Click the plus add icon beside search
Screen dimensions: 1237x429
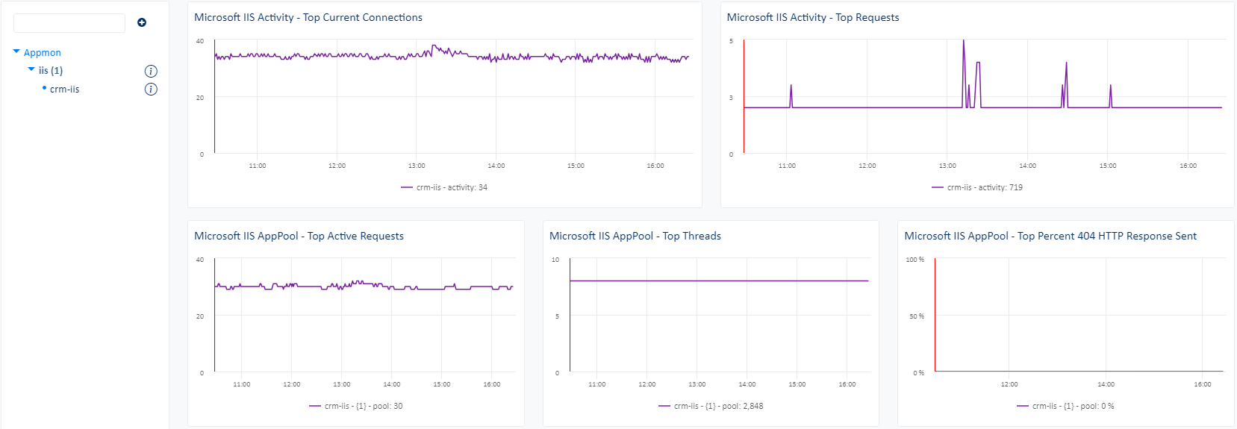(x=142, y=22)
